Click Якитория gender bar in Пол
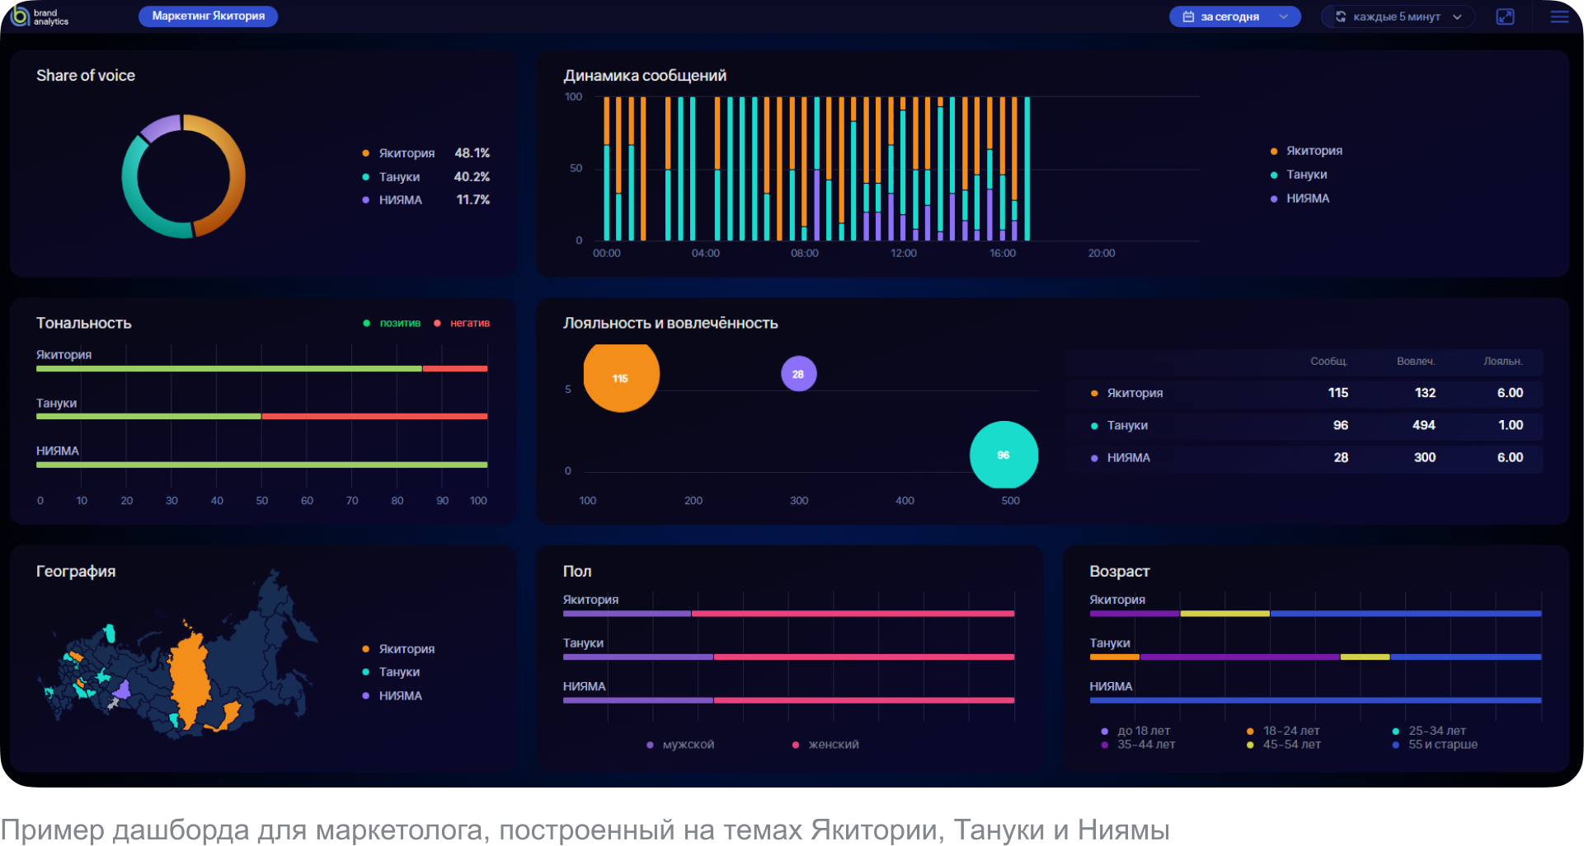Viewport: 1584px width, 846px height. pyautogui.click(x=788, y=614)
